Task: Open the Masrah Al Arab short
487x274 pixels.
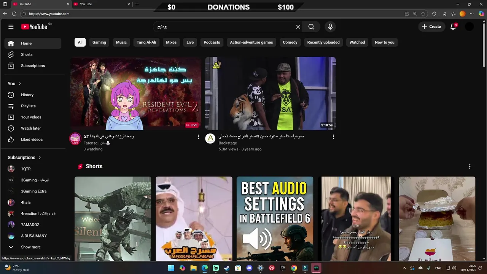Action: [194, 219]
